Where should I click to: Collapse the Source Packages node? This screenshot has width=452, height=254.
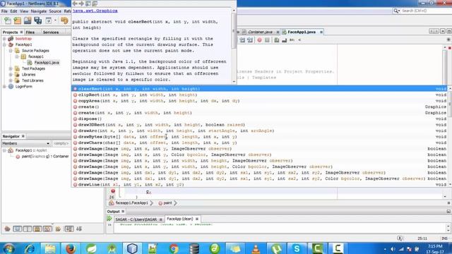coord(11,51)
